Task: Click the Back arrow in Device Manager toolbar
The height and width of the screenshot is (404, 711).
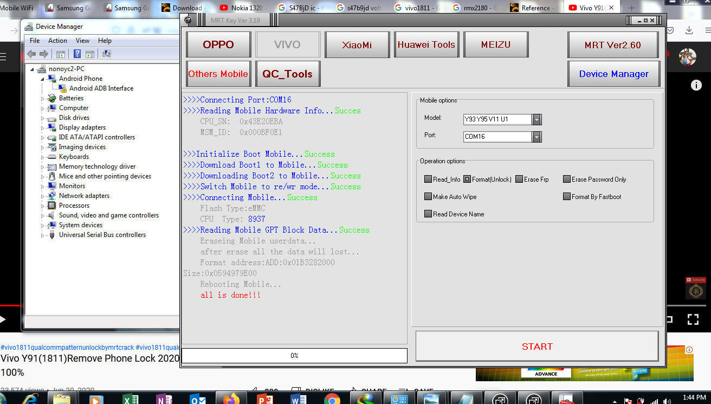Action: point(31,54)
